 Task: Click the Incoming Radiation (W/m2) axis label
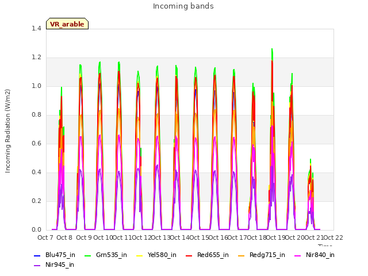click(x=7, y=131)
